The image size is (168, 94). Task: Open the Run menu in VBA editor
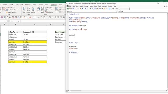[x=95, y=6]
